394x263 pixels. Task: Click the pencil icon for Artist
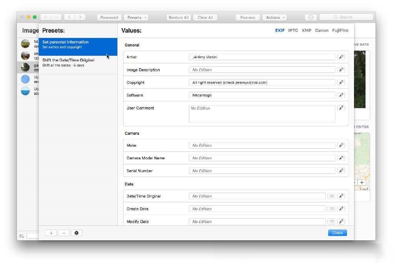341,57
